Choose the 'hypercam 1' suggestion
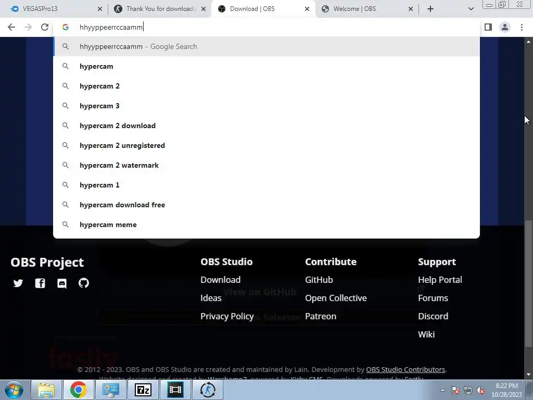The image size is (533, 400). 266,185
